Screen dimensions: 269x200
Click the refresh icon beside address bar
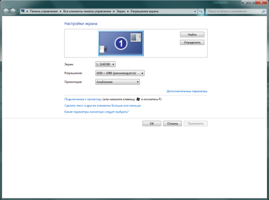201,11
